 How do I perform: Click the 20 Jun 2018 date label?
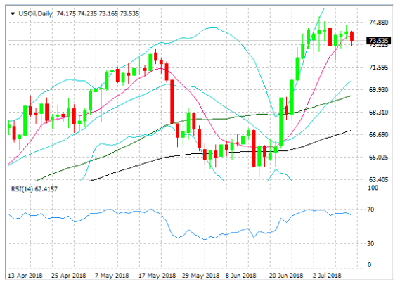pyautogui.click(x=285, y=276)
